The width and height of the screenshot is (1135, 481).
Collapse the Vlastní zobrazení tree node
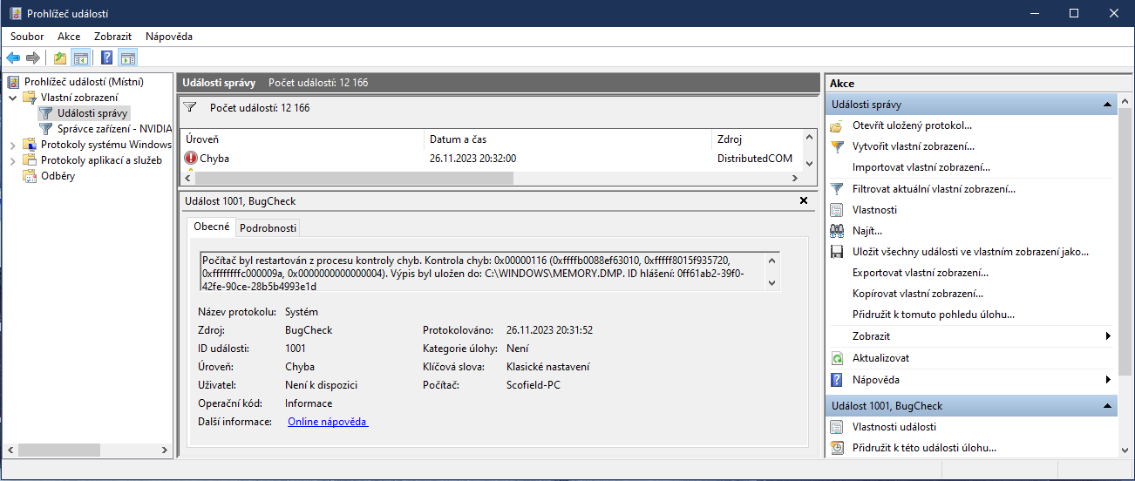tap(12, 98)
